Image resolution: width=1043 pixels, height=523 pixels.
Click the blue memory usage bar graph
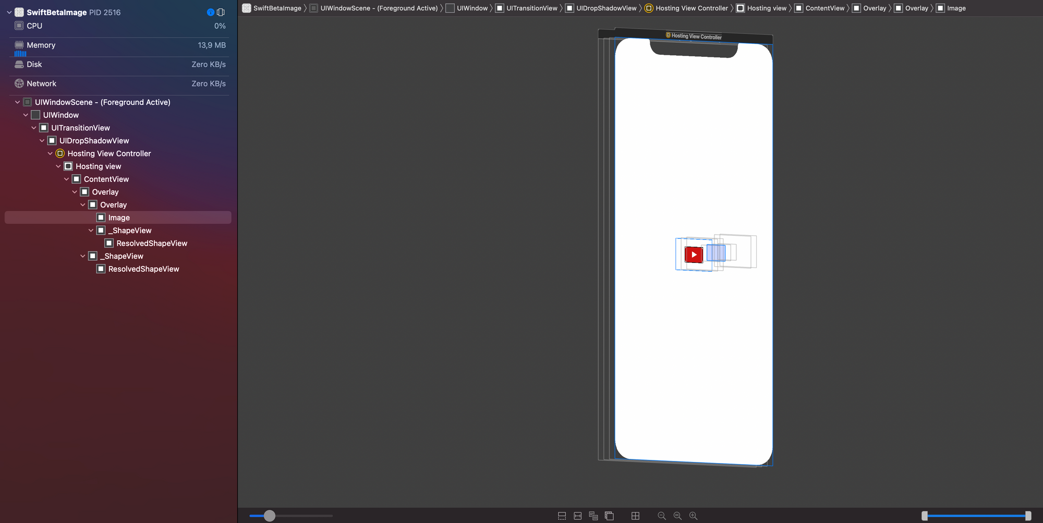point(20,54)
